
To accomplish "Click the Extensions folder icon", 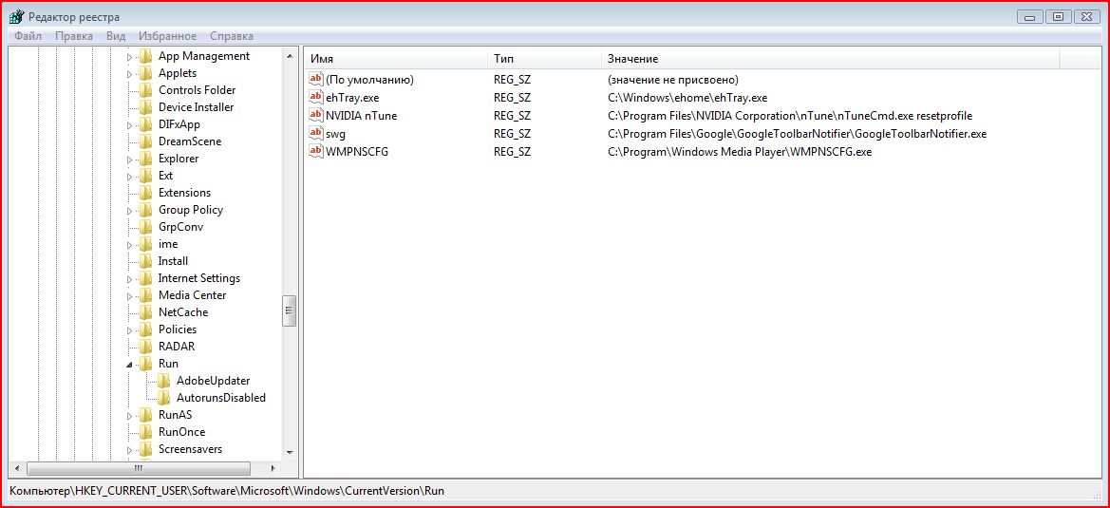I will (146, 193).
